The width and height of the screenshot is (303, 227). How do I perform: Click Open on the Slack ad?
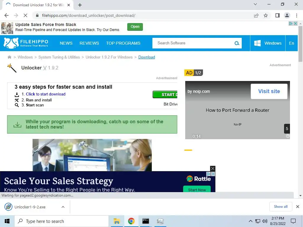point(135,27)
